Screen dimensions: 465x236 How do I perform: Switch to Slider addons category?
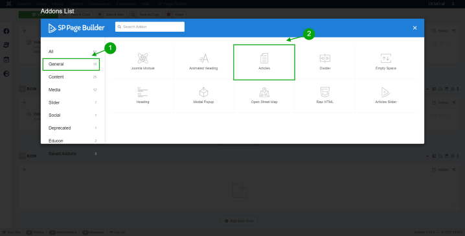(x=73, y=102)
